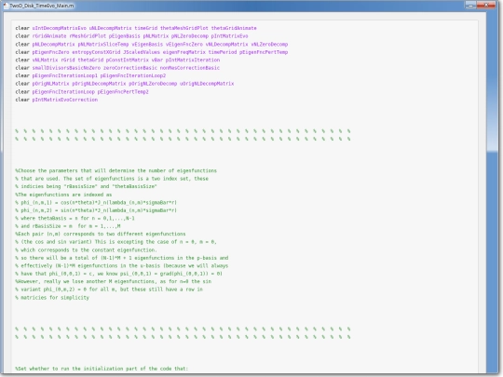
Task: Click the window title TwoD_Disk_TimeEvo_Main.m
Action: point(42,6)
